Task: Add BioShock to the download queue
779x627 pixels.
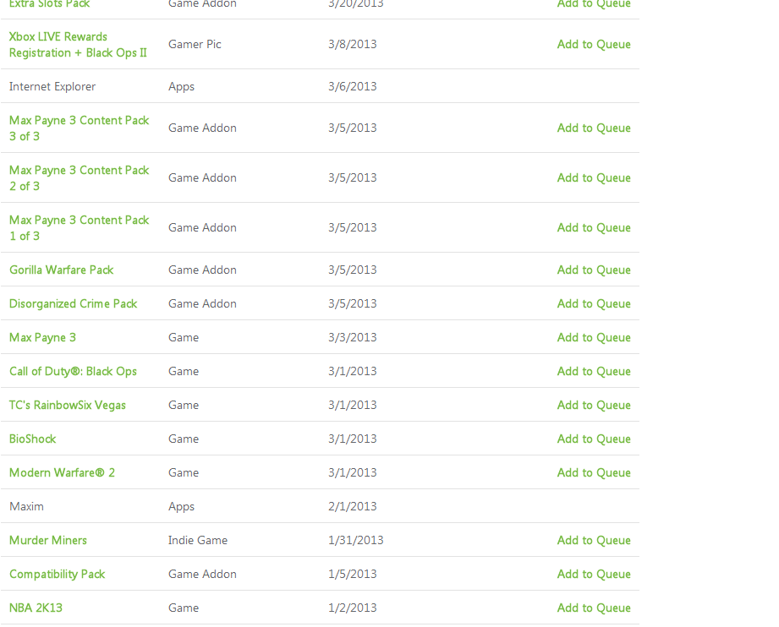Action: tap(593, 439)
